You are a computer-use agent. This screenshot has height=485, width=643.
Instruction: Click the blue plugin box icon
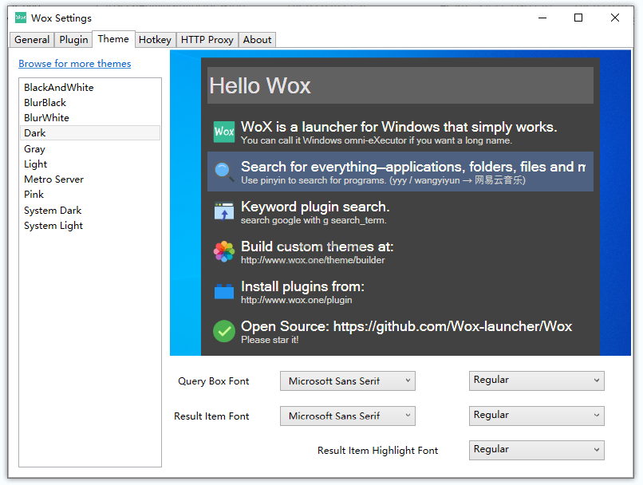(224, 291)
